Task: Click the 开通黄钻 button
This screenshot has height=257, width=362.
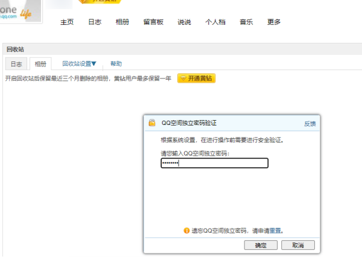Action: coord(197,78)
